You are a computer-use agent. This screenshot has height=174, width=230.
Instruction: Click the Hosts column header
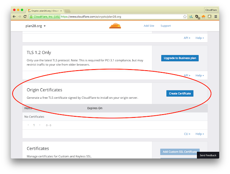coord(28,108)
